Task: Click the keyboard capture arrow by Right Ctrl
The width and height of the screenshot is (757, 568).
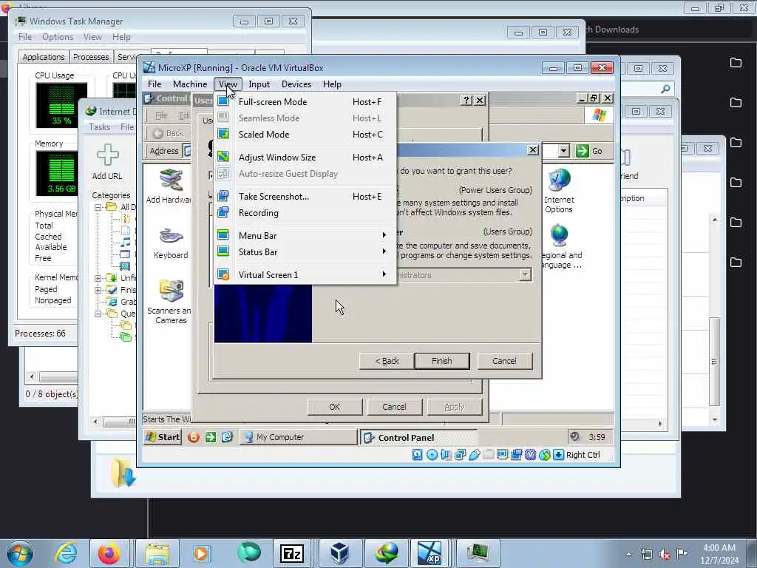Action: [559, 455]
